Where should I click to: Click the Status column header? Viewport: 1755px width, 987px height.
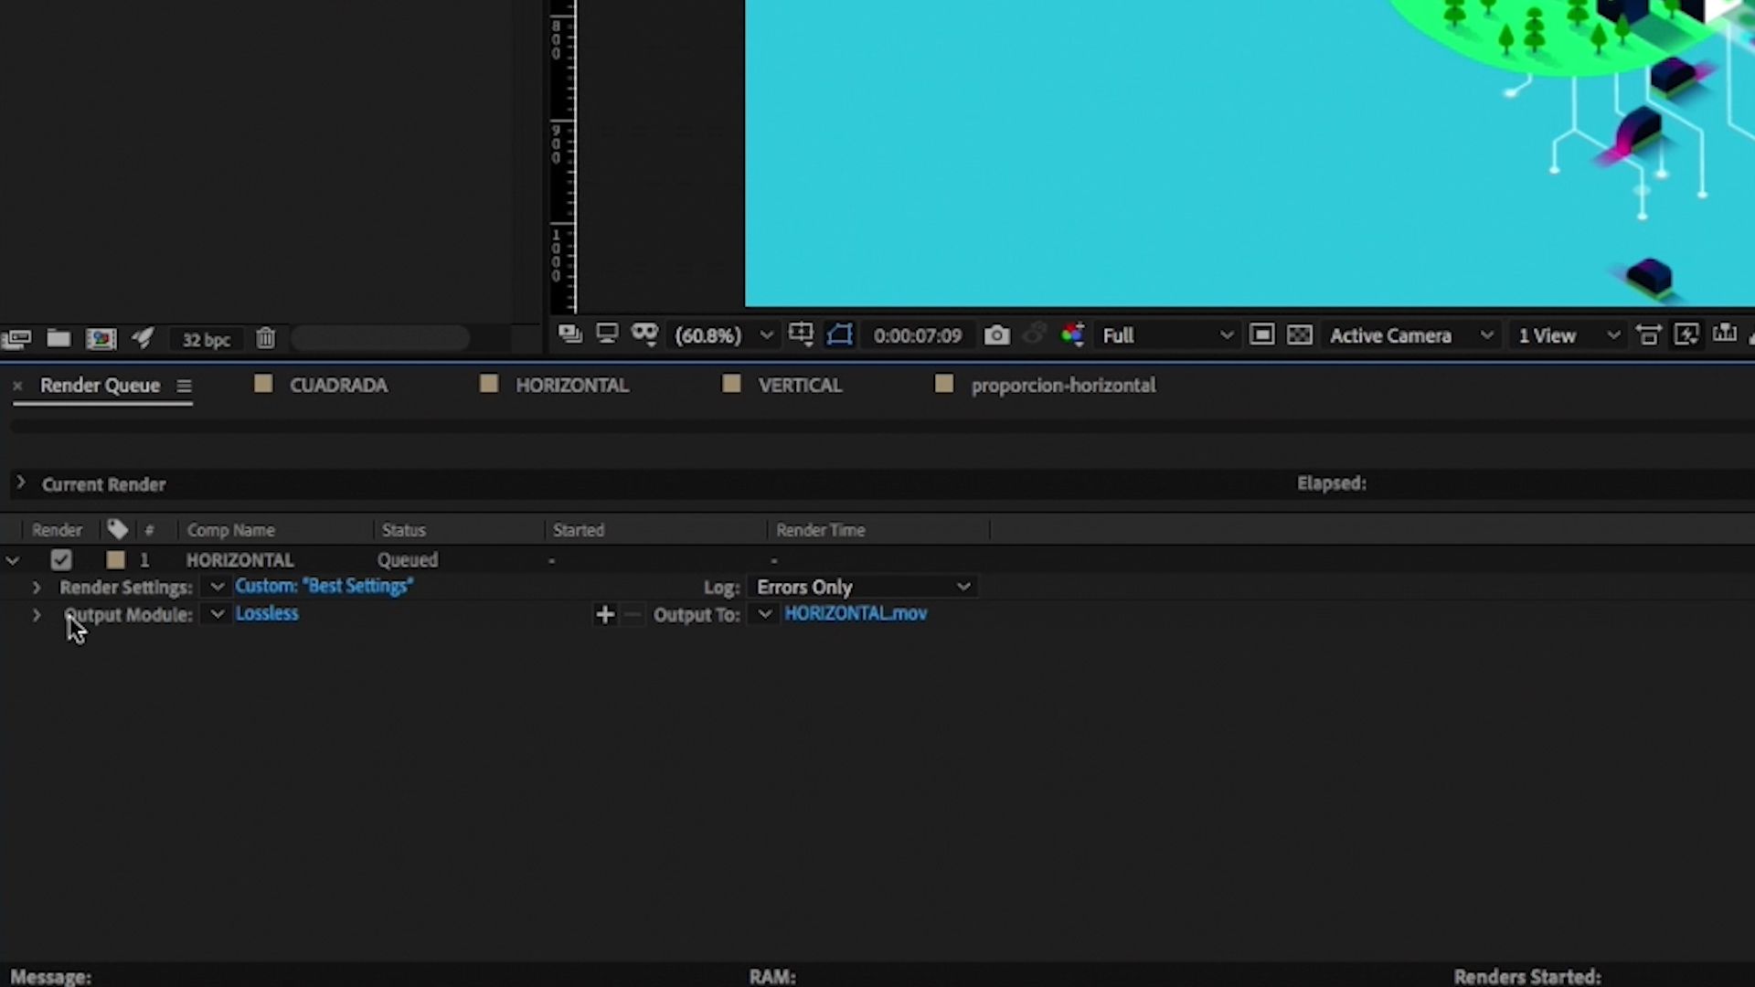(x=404, y=530)
